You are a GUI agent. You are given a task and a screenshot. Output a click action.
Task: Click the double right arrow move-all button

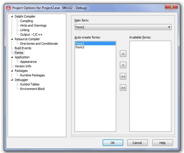pos(123,88)
